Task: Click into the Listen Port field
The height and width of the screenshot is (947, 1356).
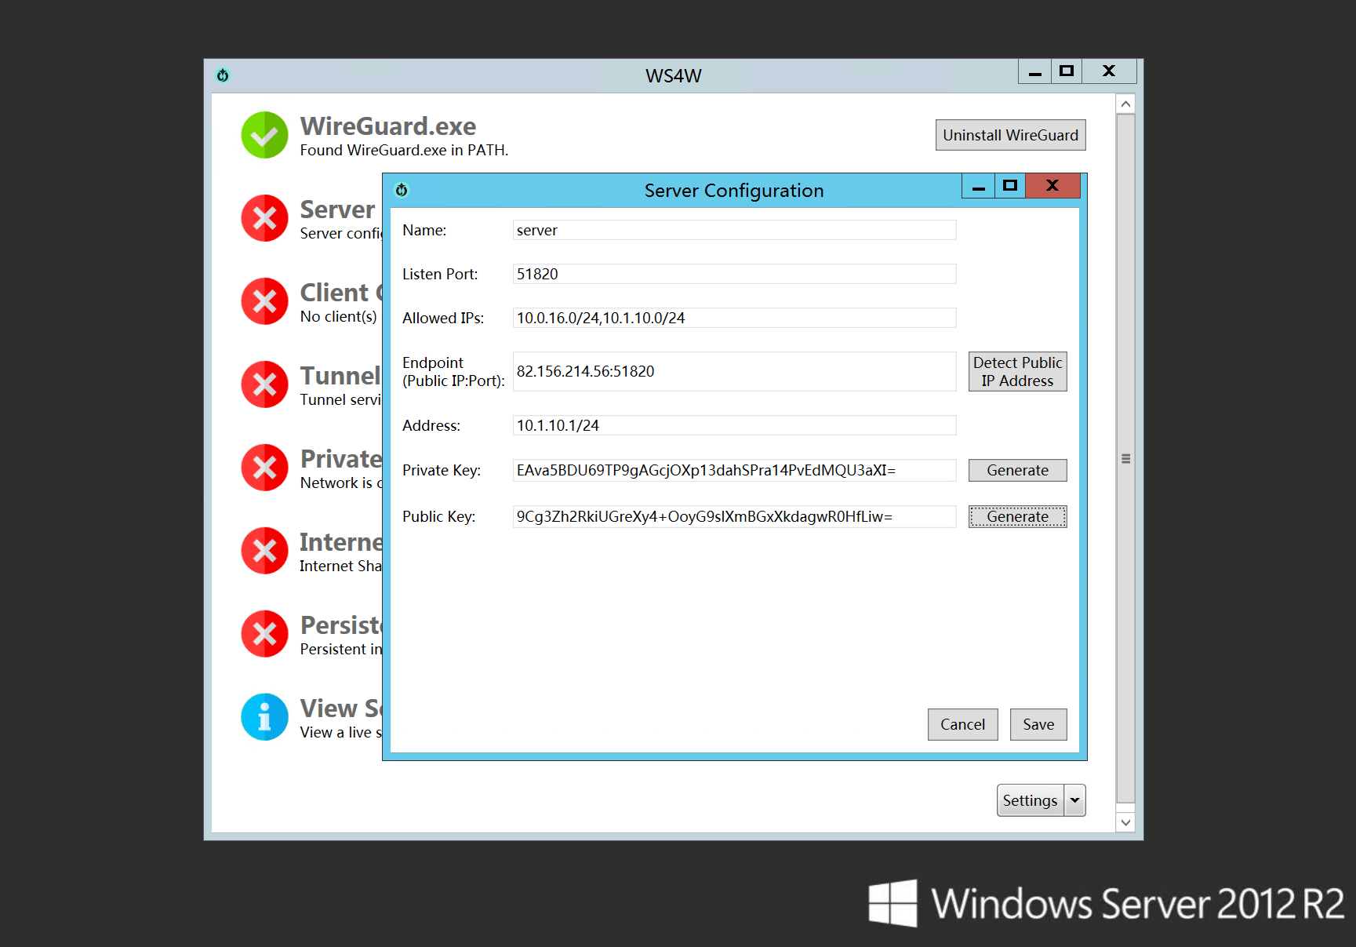Action: pos(733,274)
